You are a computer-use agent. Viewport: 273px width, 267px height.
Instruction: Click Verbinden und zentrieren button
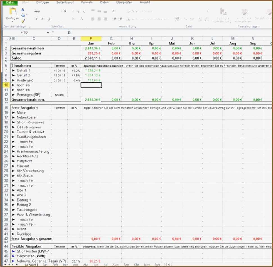[147, 19]
